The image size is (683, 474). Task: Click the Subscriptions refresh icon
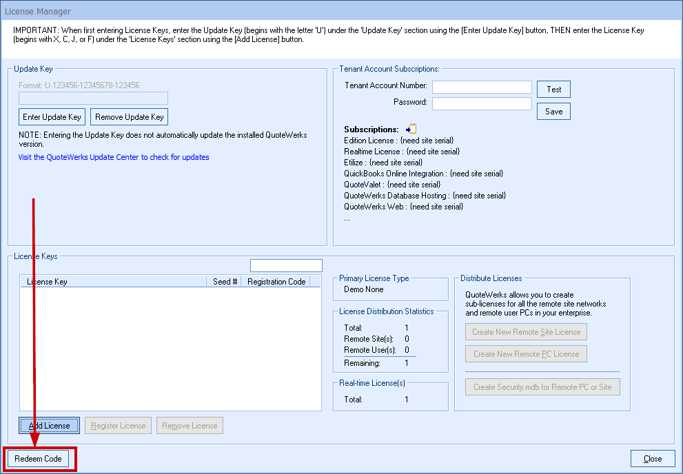pos(411,129)
